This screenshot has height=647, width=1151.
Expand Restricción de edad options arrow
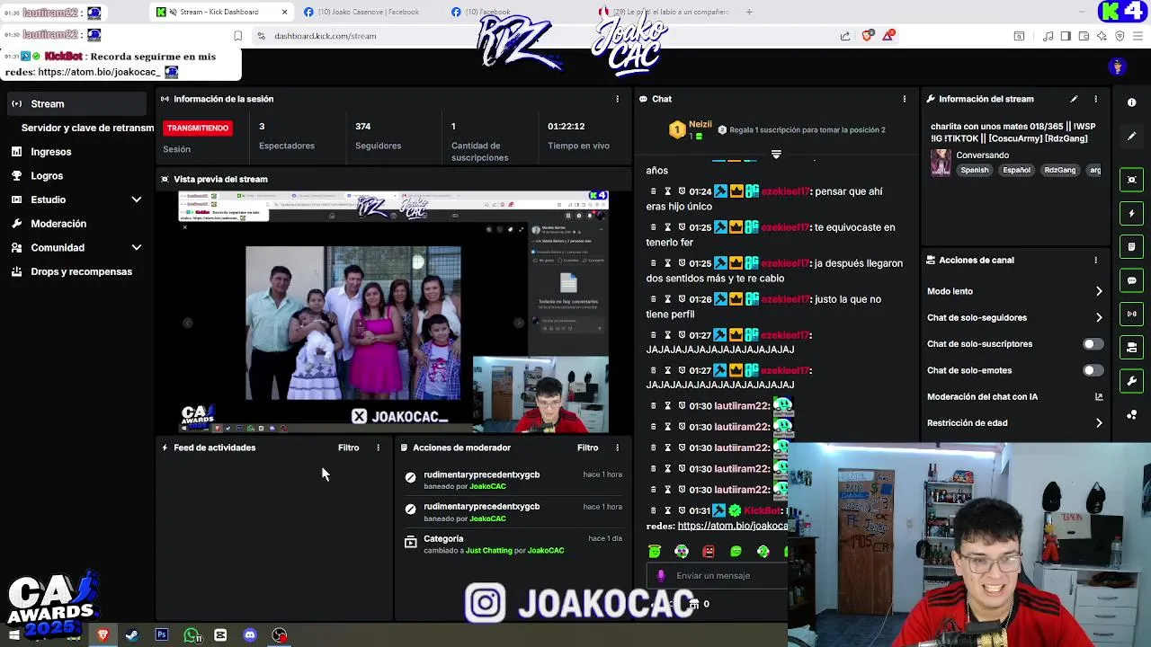click(1099, 423)
